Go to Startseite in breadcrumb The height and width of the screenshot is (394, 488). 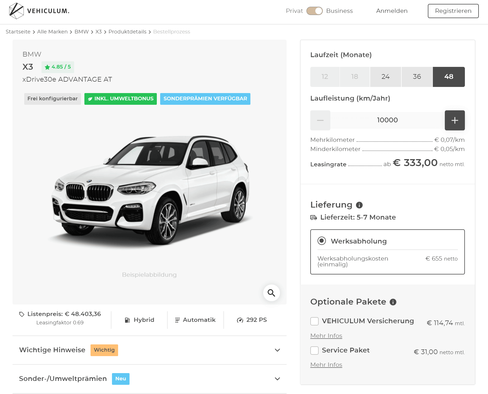(x=18, y=32)
